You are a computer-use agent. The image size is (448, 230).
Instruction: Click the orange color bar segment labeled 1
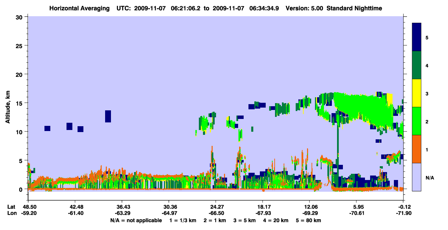(x=417, y=149)
